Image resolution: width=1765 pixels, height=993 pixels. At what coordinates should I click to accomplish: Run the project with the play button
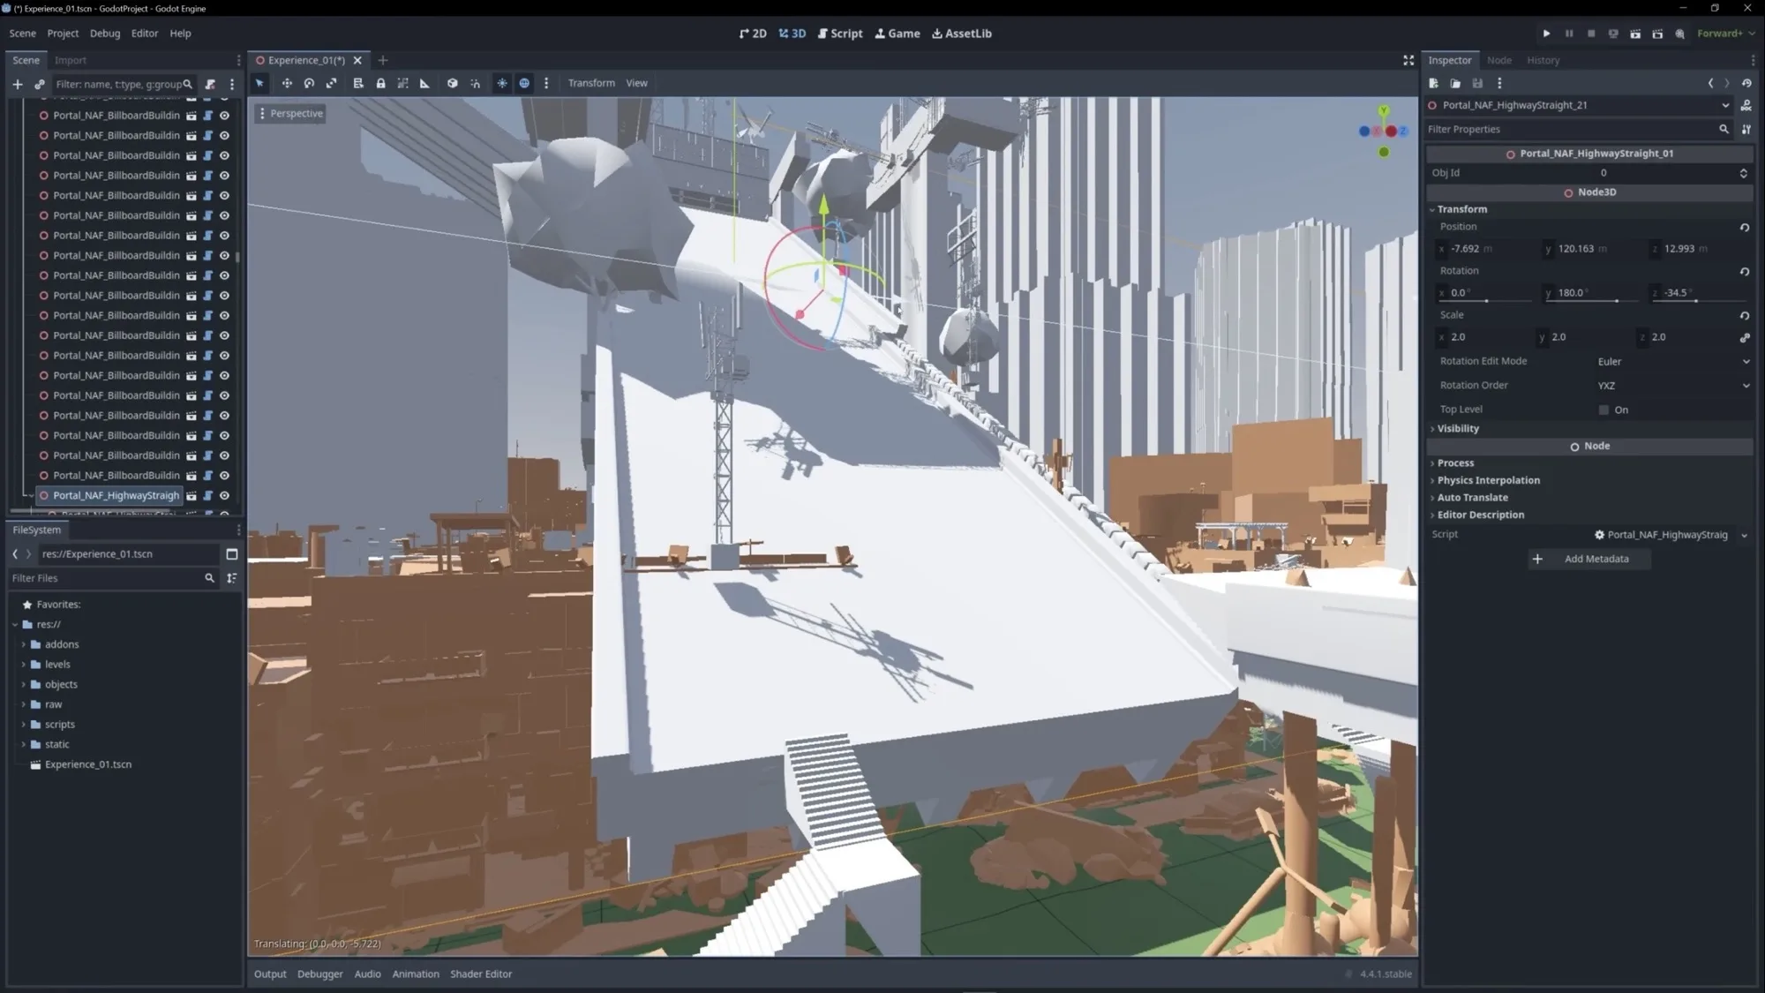[x=1546, y=34]
